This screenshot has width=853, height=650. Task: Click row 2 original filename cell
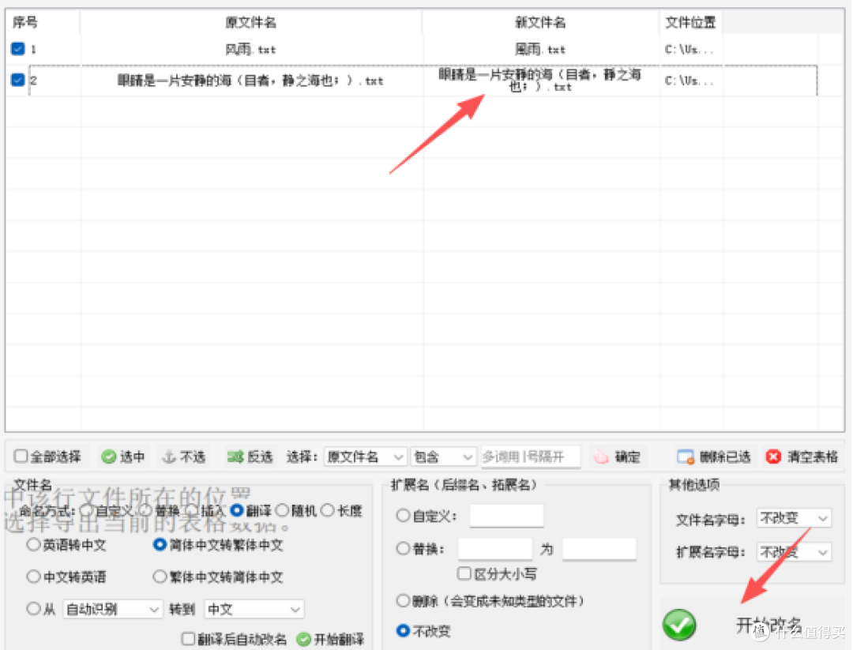click(251, 81)
